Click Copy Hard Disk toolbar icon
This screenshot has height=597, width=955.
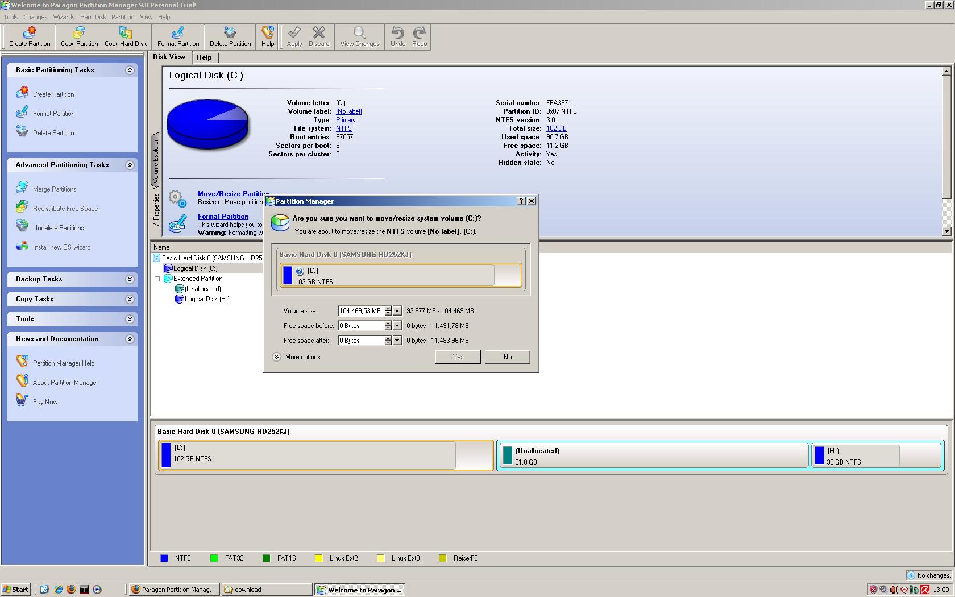(x=126, y=37)
